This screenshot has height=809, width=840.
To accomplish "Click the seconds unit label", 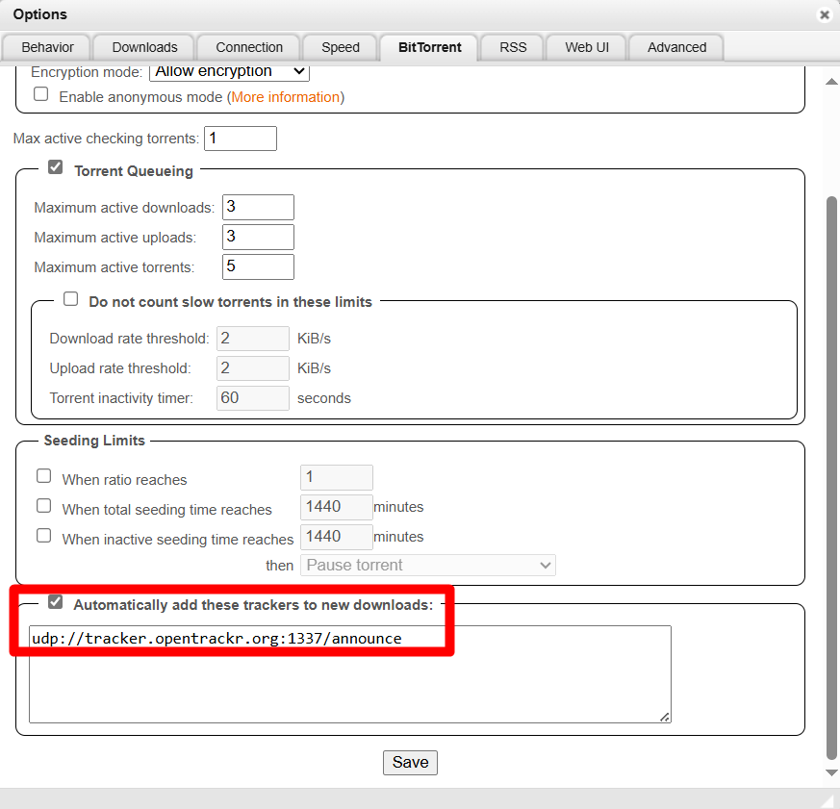I will tap(324, 398).
